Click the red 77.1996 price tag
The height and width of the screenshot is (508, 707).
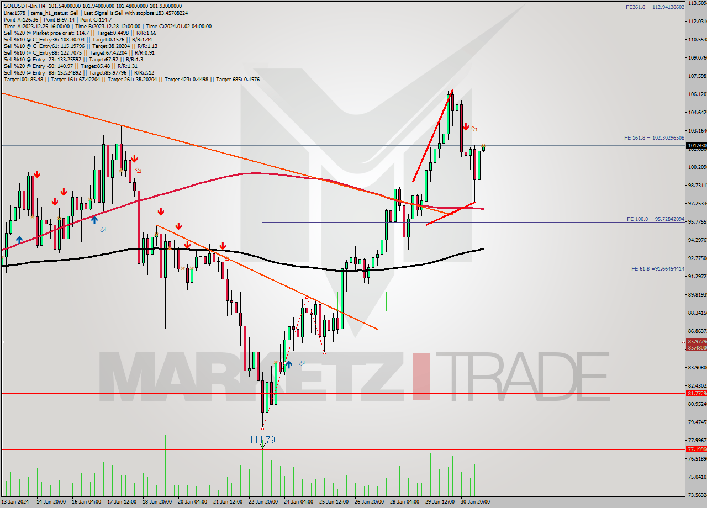coord(697,449)
